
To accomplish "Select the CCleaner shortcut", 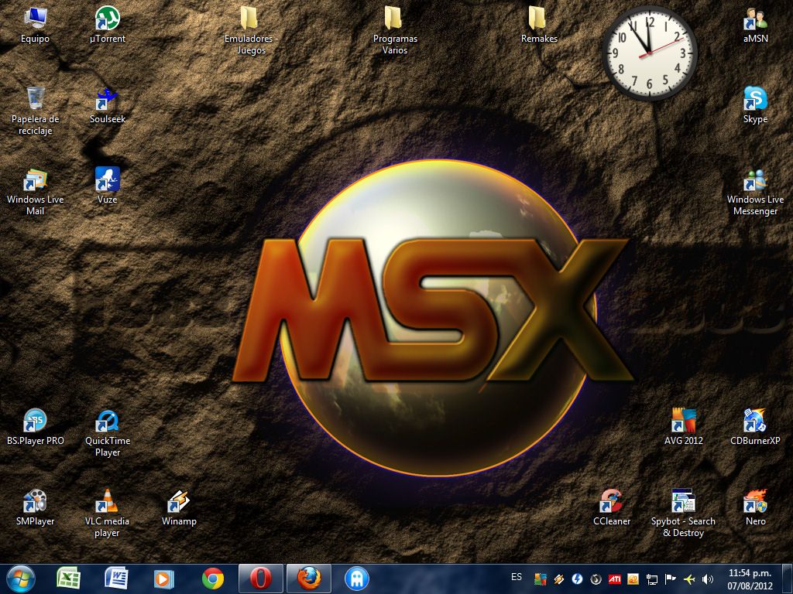I will 612,508.
